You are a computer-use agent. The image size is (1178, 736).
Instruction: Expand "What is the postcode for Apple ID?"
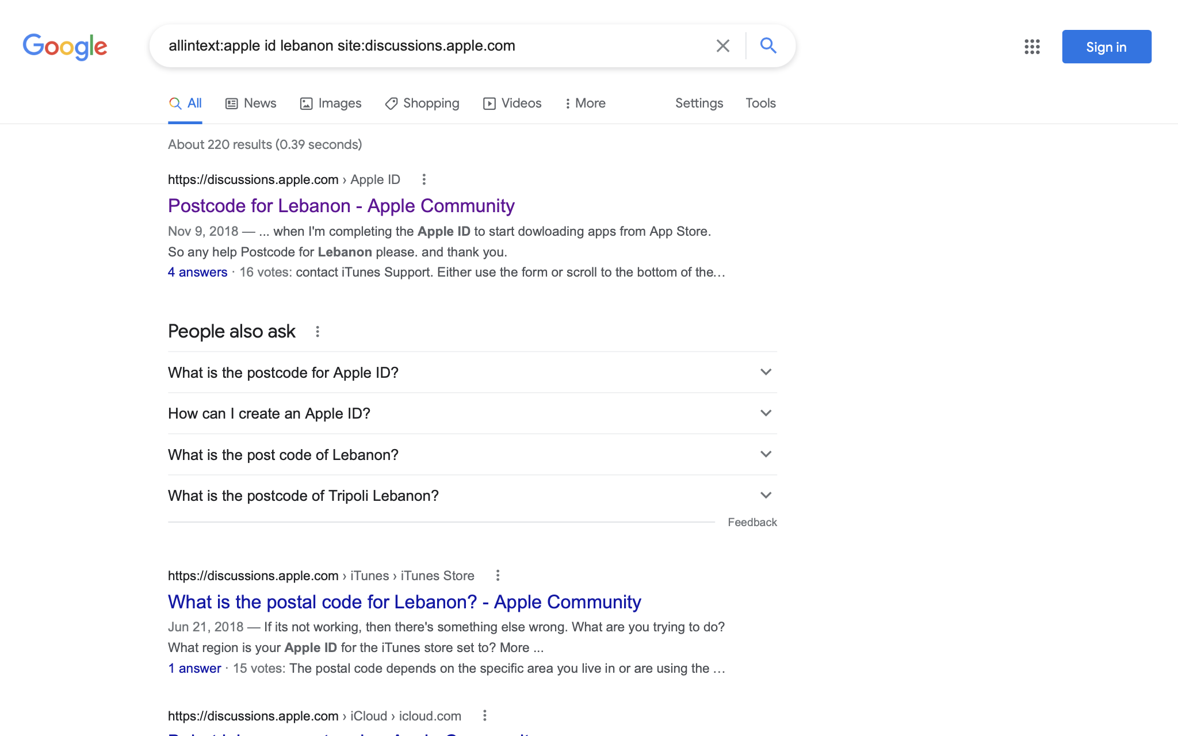pyautogui.click(x=766, y=372)
